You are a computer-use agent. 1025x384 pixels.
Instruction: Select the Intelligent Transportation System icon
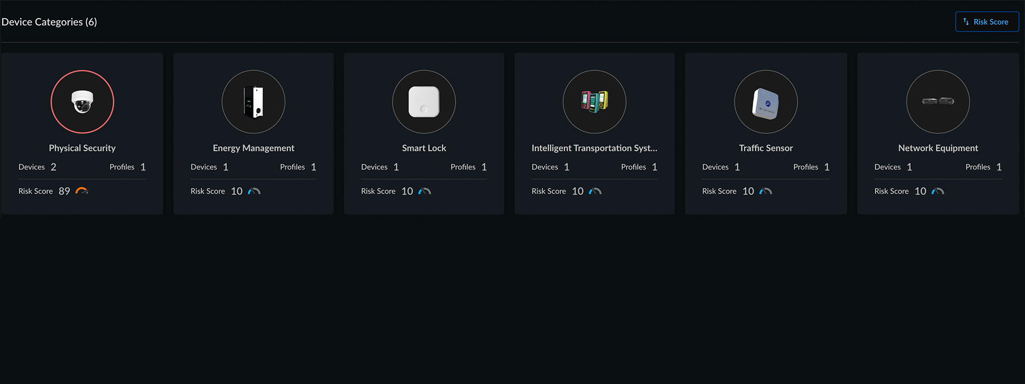click(595, 102)
